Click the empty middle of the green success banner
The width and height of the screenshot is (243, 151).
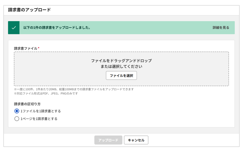pyautogui.click(x=151, y=28)
